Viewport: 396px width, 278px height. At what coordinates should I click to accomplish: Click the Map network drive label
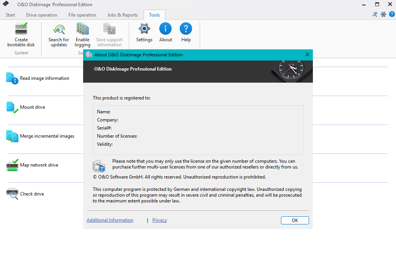click(39, 165)
